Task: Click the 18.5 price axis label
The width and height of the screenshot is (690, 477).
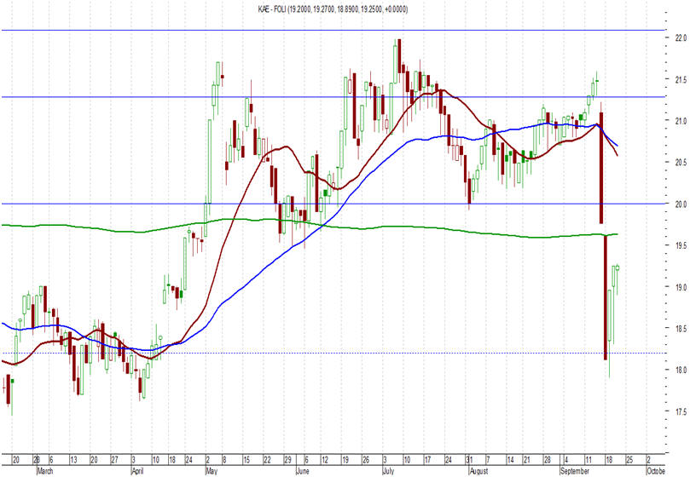Action: coord(681,329)
